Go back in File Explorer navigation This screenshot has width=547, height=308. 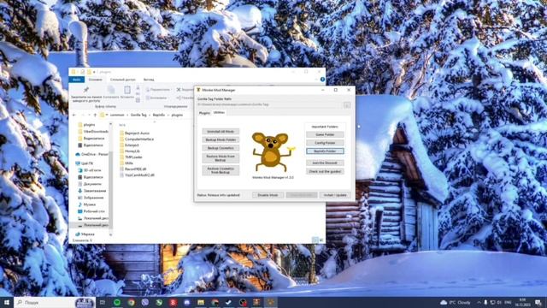74,115
